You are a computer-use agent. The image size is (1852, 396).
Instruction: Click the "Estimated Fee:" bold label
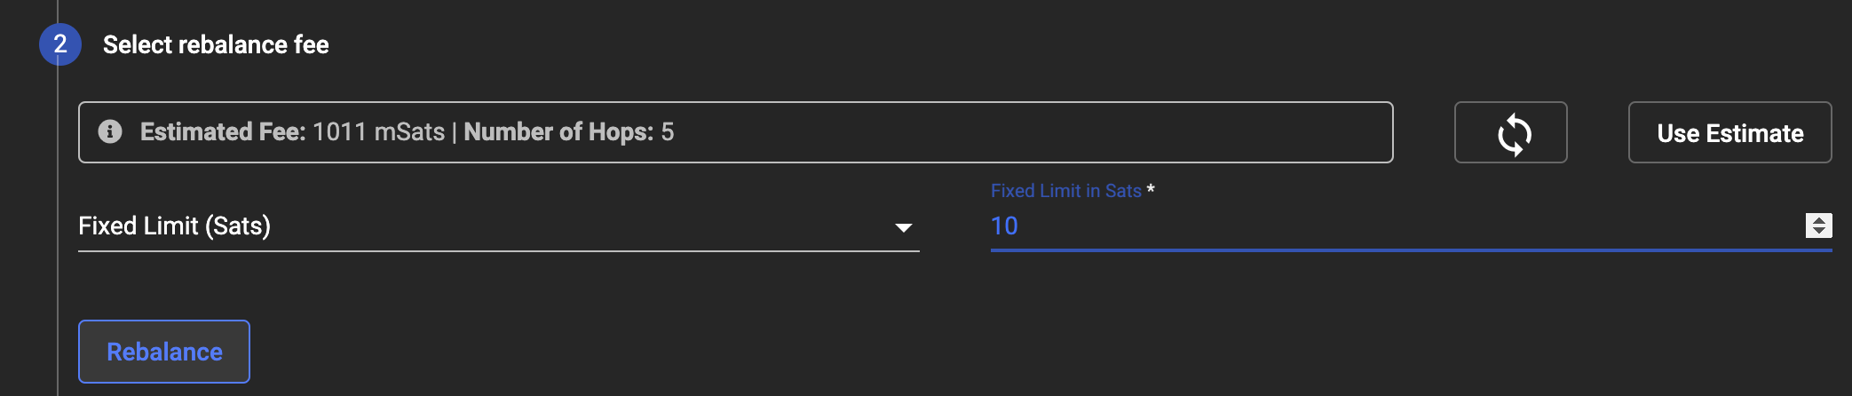tap(223, 132)
